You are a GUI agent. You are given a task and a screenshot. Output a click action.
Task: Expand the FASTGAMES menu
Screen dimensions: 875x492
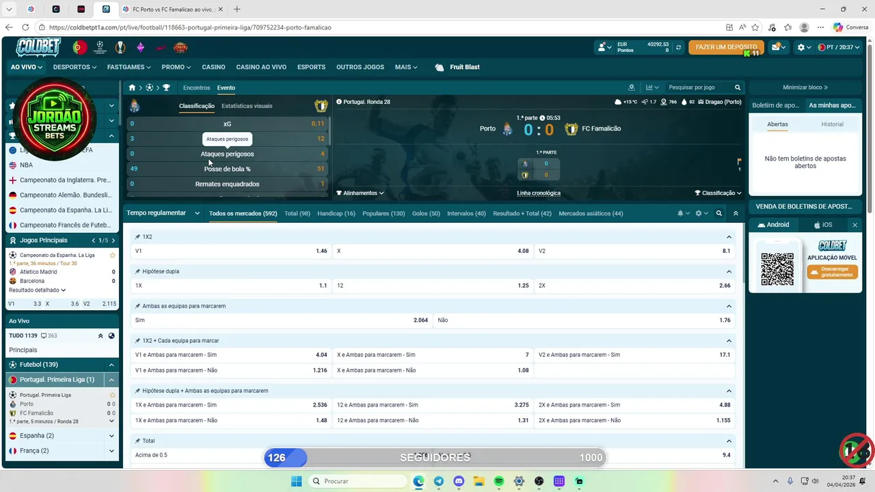[129, 67]
